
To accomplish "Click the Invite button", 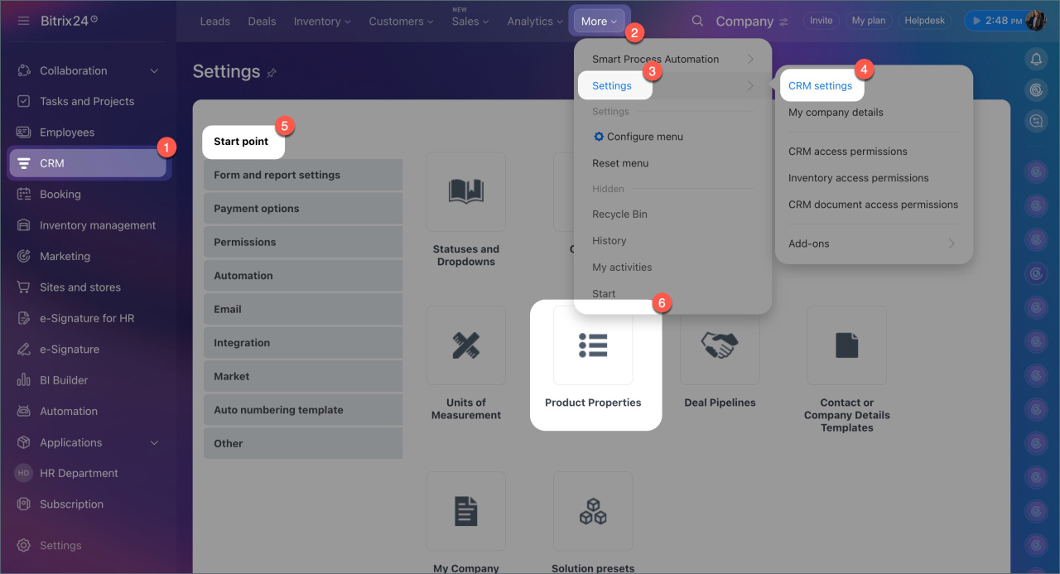I will tap(821, 21).
